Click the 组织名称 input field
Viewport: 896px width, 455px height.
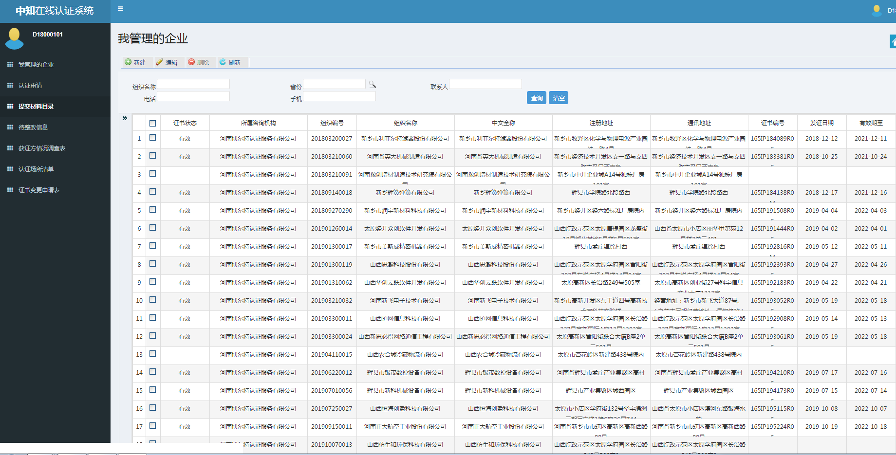pyautogui.click(x=193, y=84)
